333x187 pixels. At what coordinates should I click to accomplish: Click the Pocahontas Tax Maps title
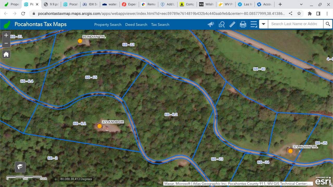41,24
